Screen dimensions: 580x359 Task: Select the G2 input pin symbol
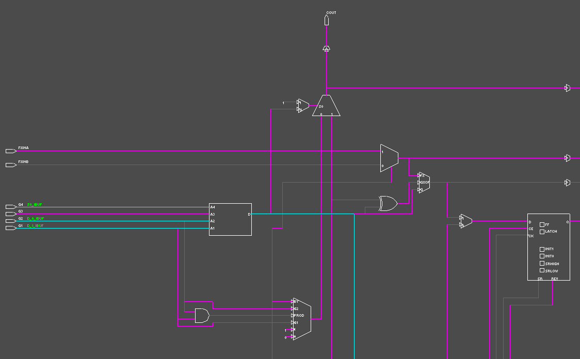tap(11, 221)
